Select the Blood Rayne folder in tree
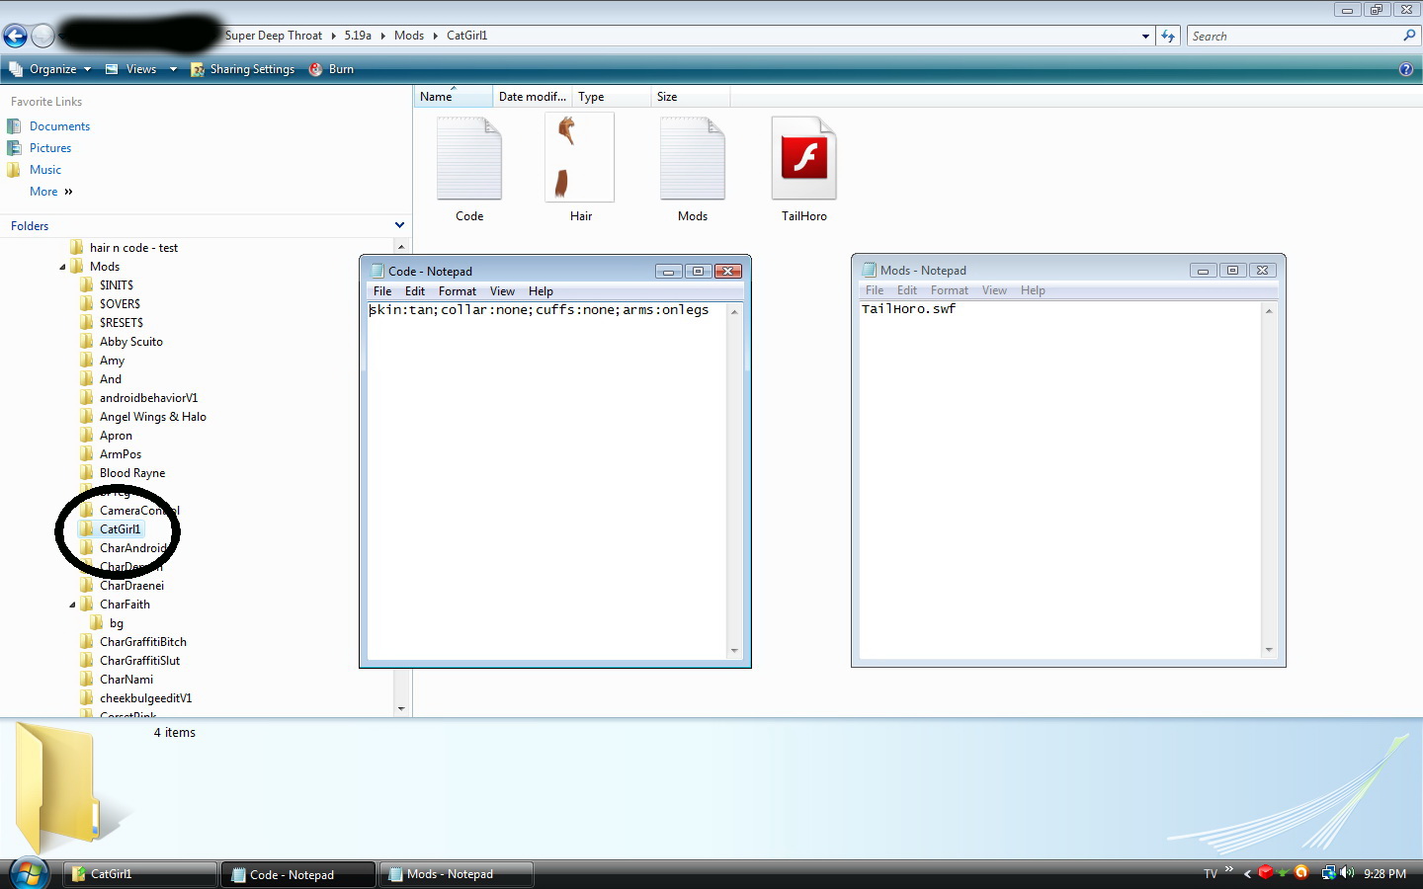1423x889 pixels. [132, 473]
